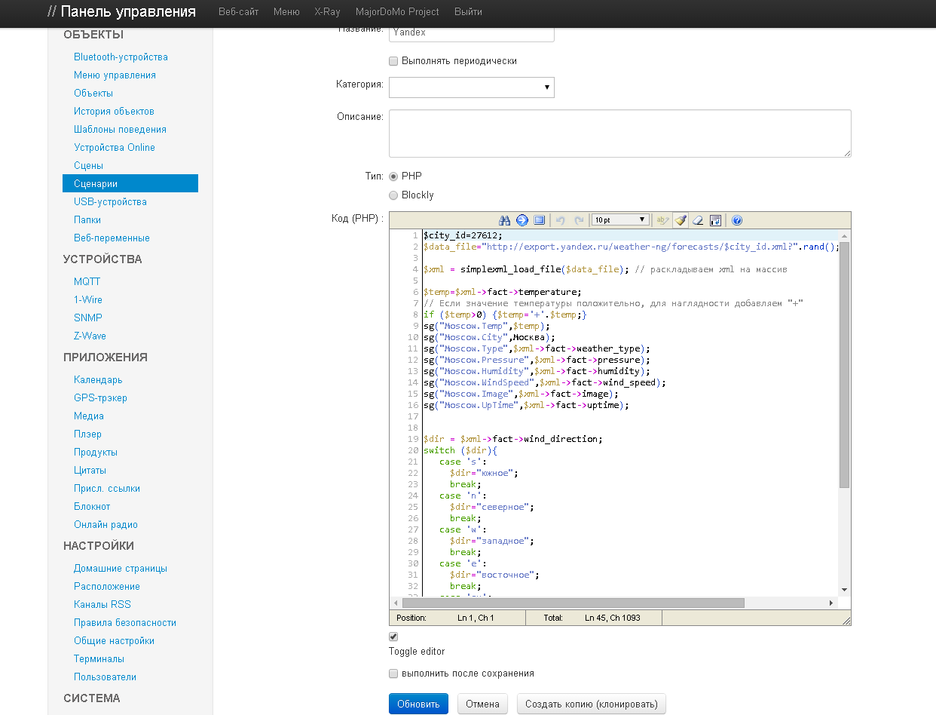Image resolution: width=936 pixels, height=715 pixels.
Task: Enable the 'Выполнять периодически' checkbox
Action: click(x=393, y=61)
